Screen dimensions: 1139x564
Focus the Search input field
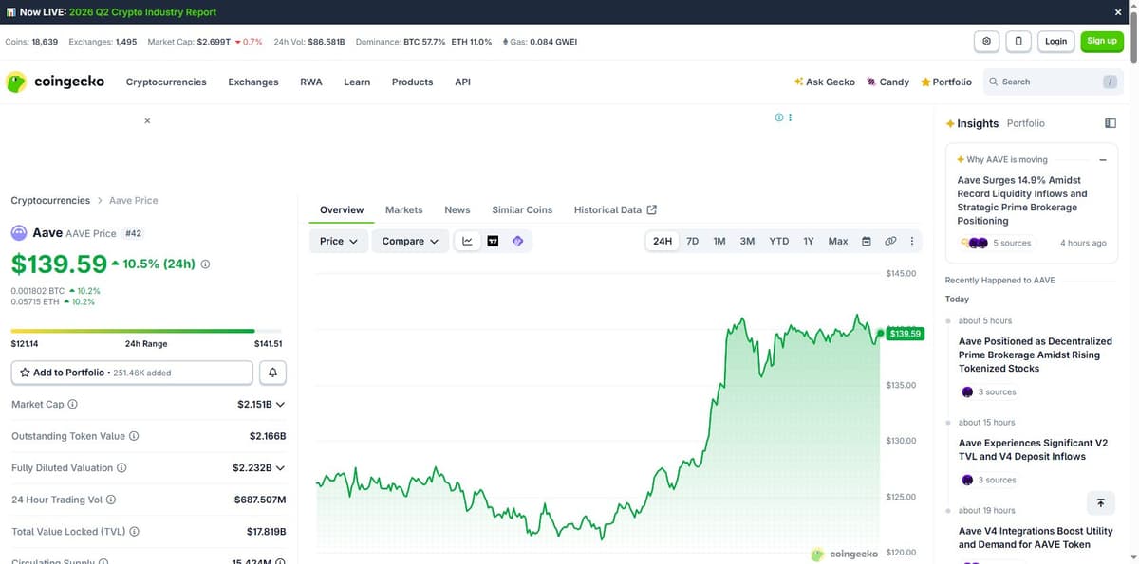(x=1052, y=82)
